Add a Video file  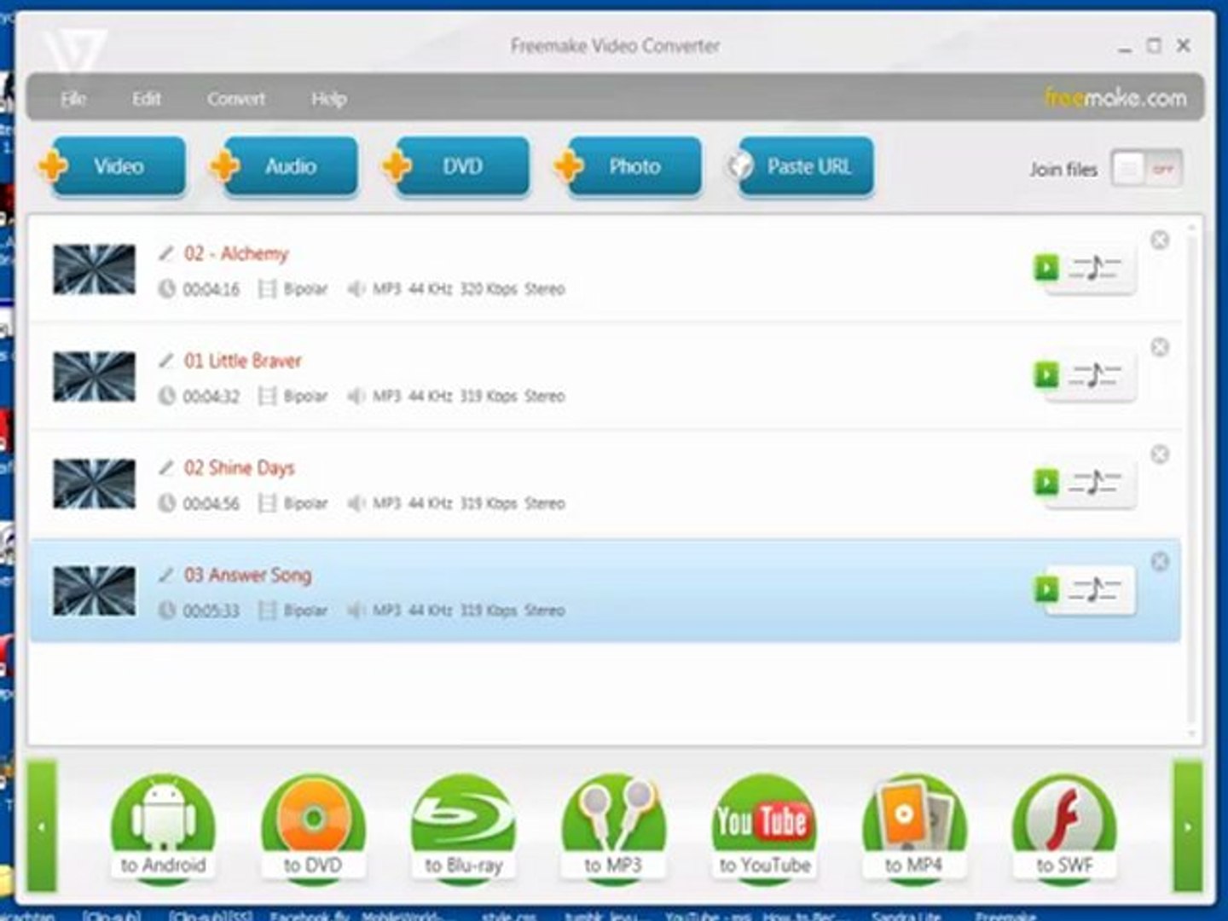(x=113, y=166)
